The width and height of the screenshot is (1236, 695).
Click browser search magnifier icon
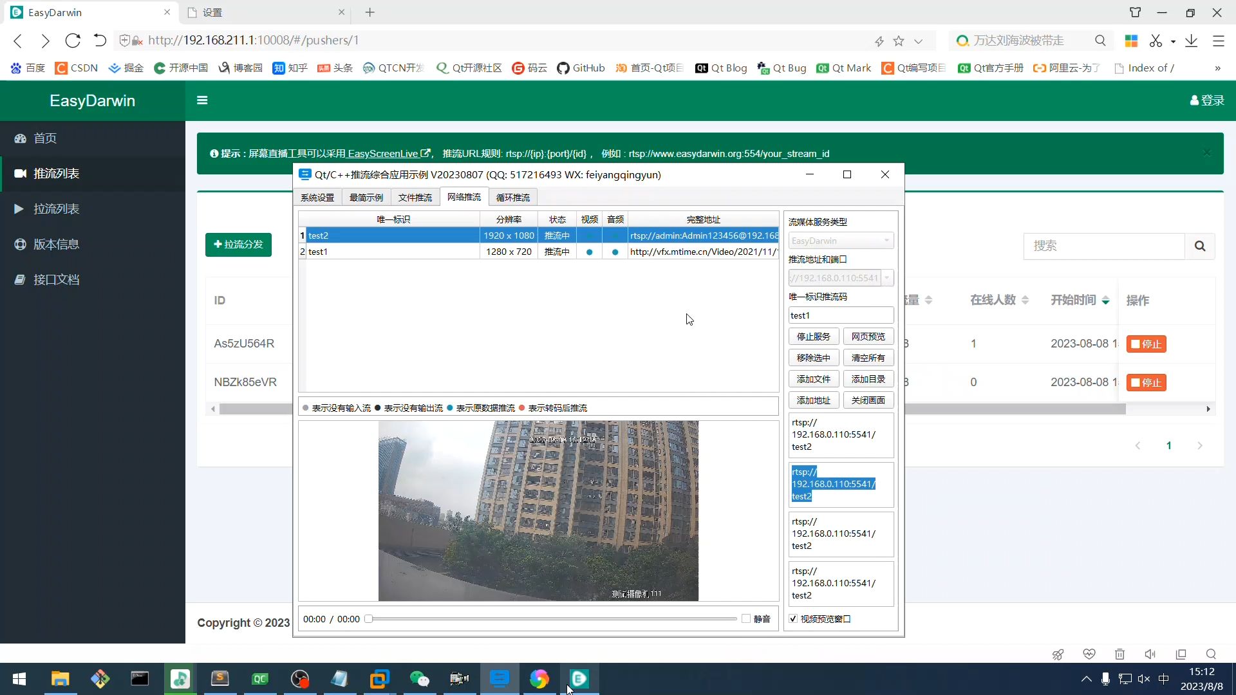coord(1100,41)
